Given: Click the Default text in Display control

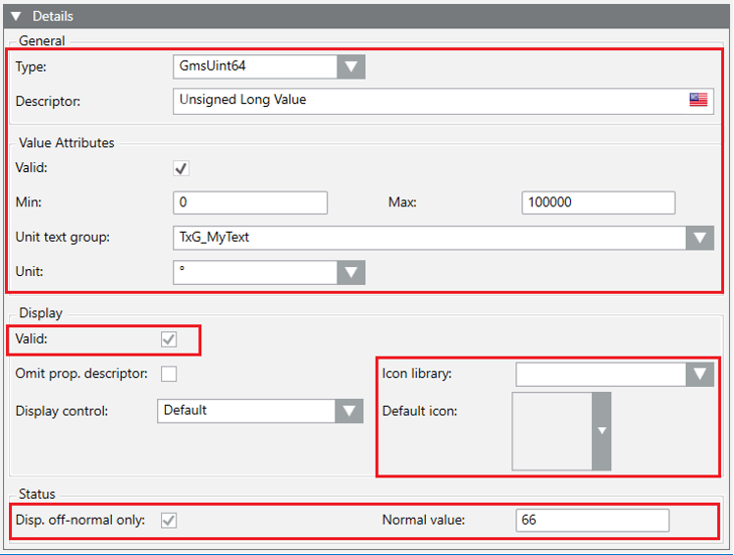Looking at the screenshot, I should 185,411.
